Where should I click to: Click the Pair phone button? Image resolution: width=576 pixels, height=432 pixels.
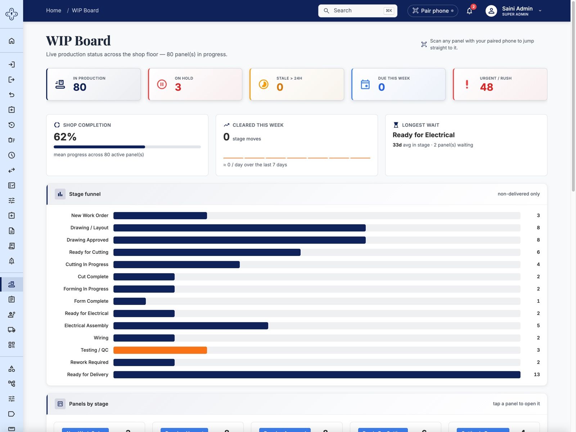tap(433, 11)
